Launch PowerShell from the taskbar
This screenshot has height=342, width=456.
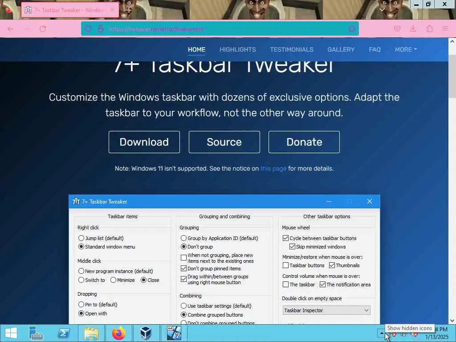tap(63, 333)
